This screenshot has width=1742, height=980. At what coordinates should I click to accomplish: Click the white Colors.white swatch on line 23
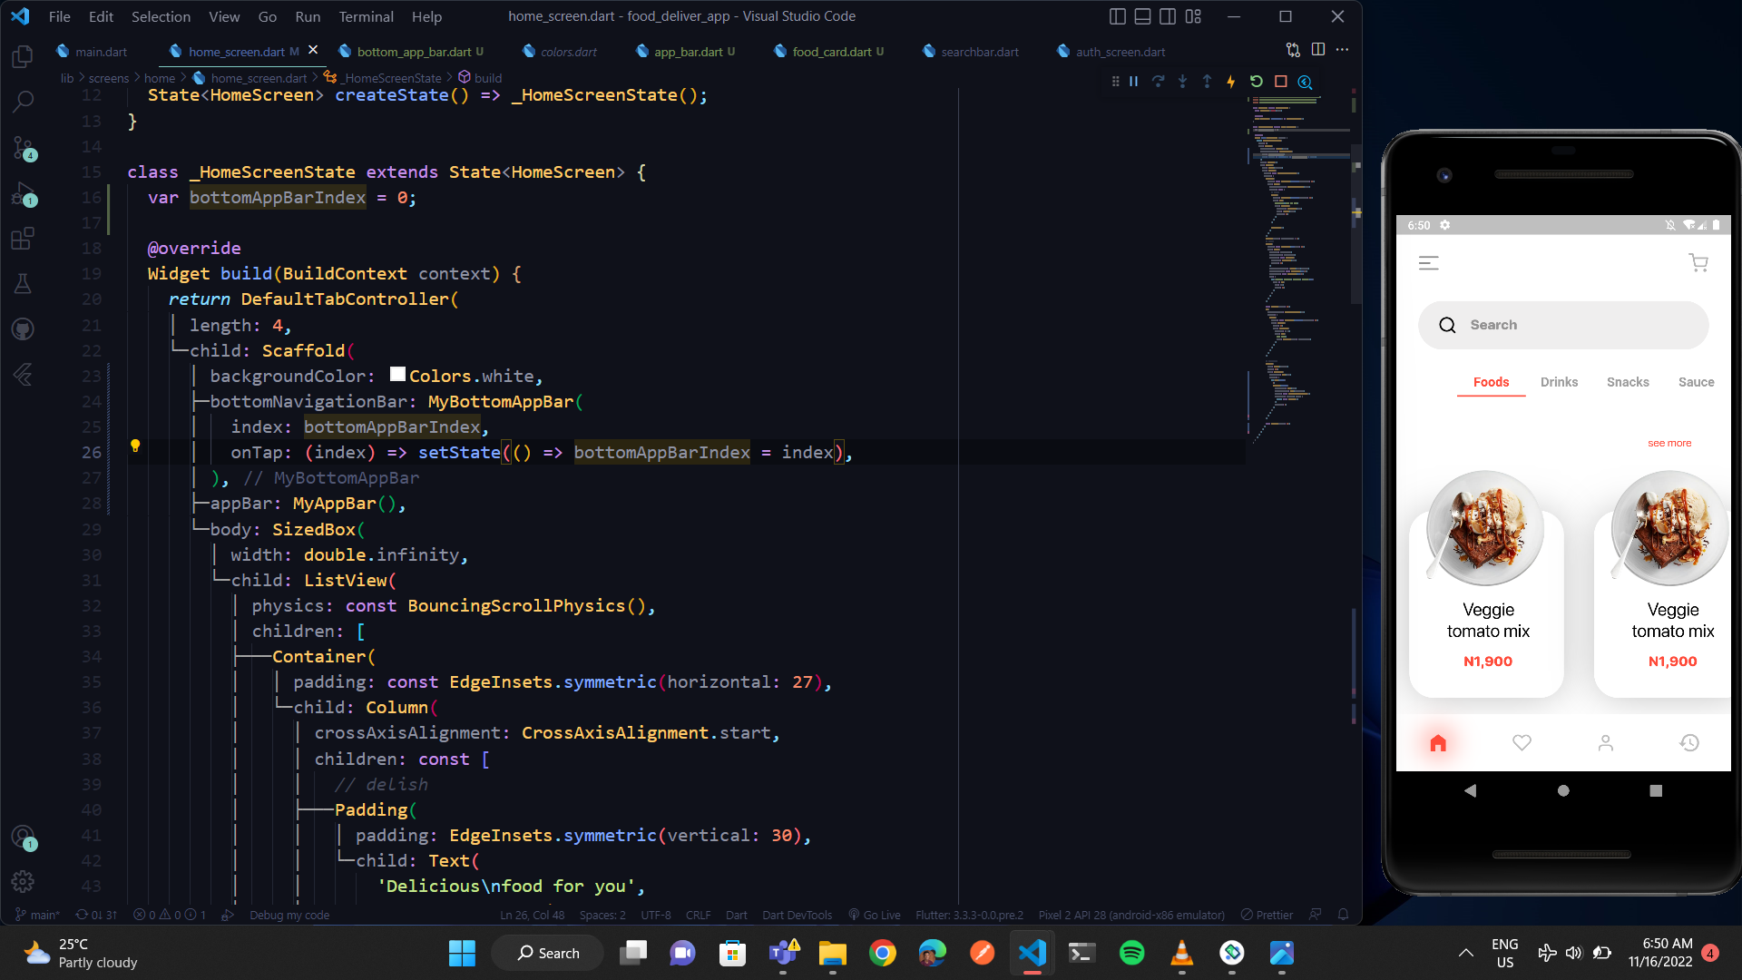point(397,375)
